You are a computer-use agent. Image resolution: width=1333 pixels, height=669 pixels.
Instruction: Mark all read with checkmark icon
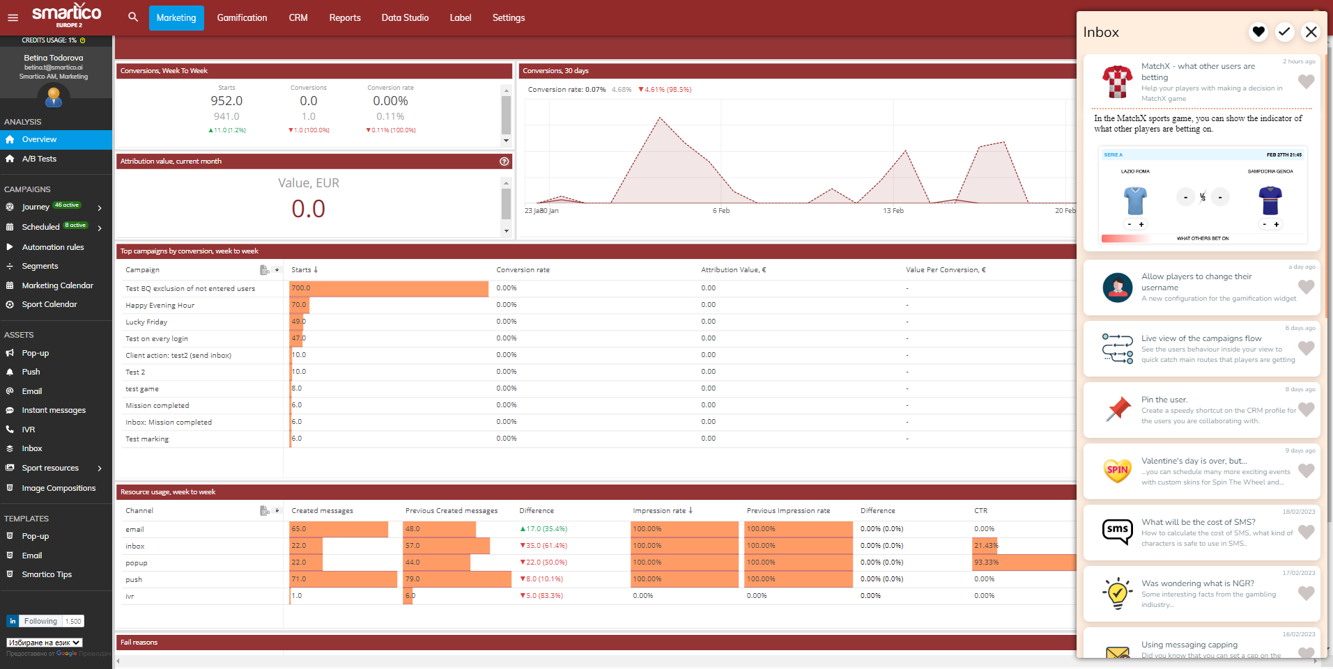pos(1284,32)
